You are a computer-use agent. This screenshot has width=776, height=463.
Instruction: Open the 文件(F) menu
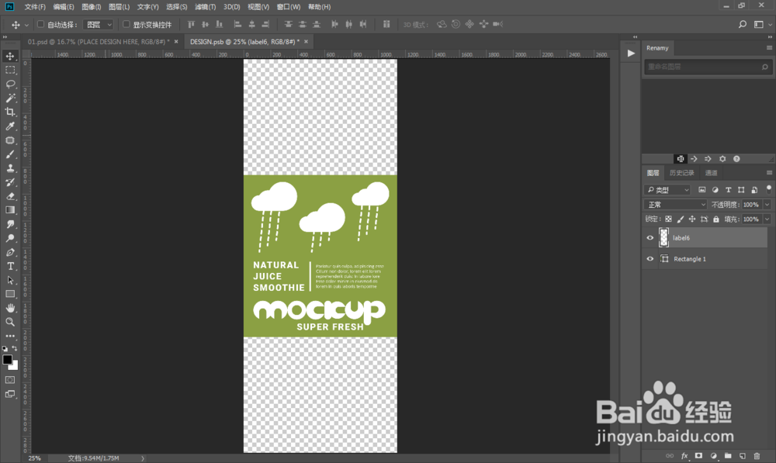click(x=35, y=7)
